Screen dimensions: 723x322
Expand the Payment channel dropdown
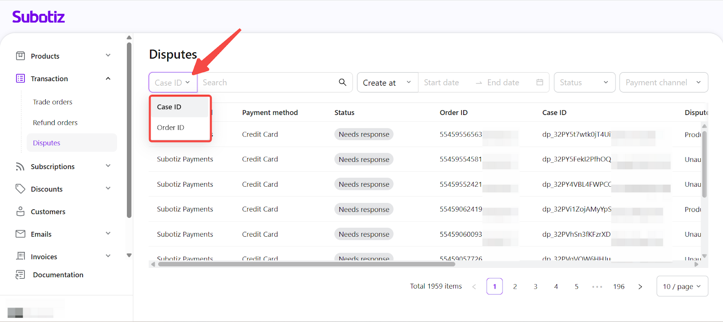pos(663,83)
